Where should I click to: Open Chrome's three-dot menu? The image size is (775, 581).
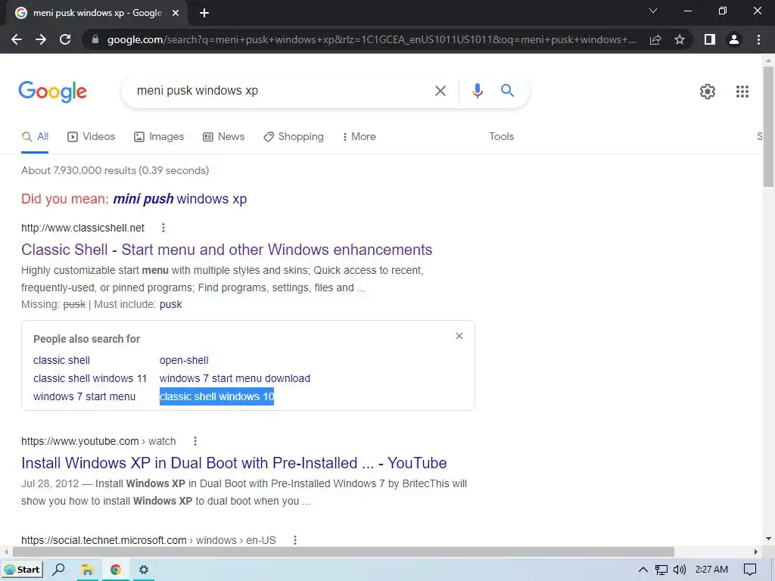[x=758, y=39]
